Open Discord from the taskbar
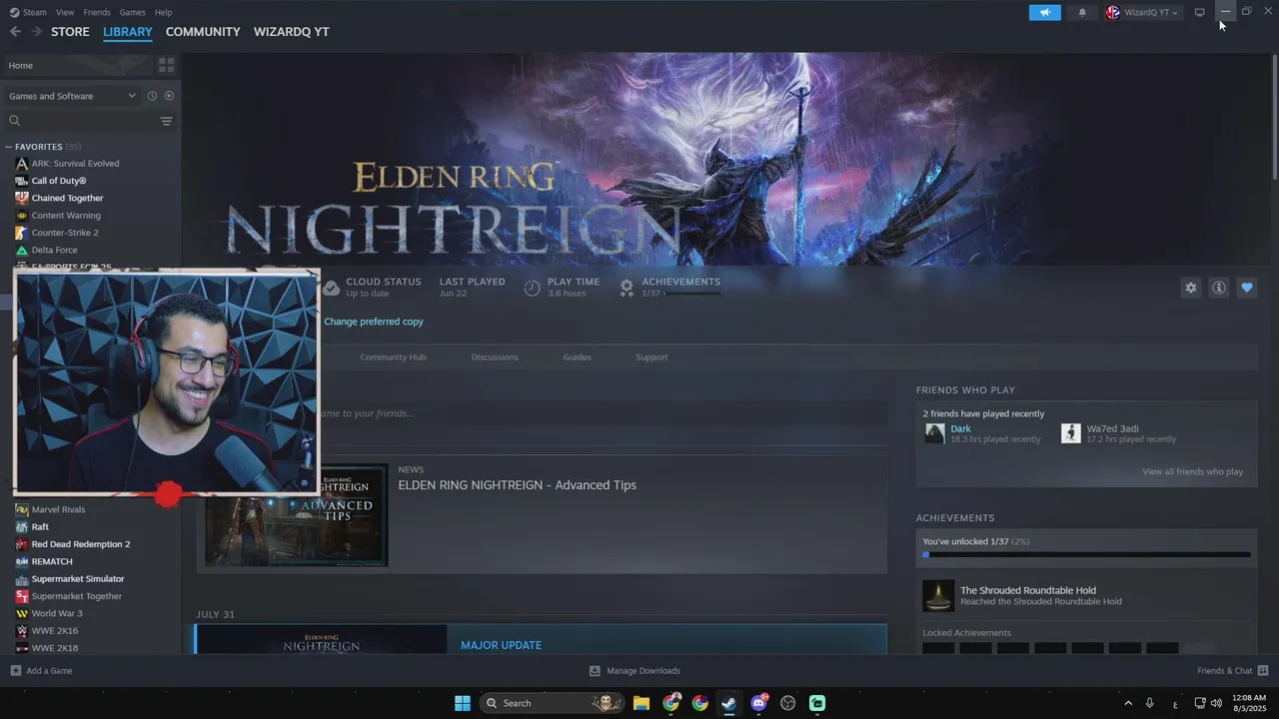The image size is (1279, 719). coord(758,703)
